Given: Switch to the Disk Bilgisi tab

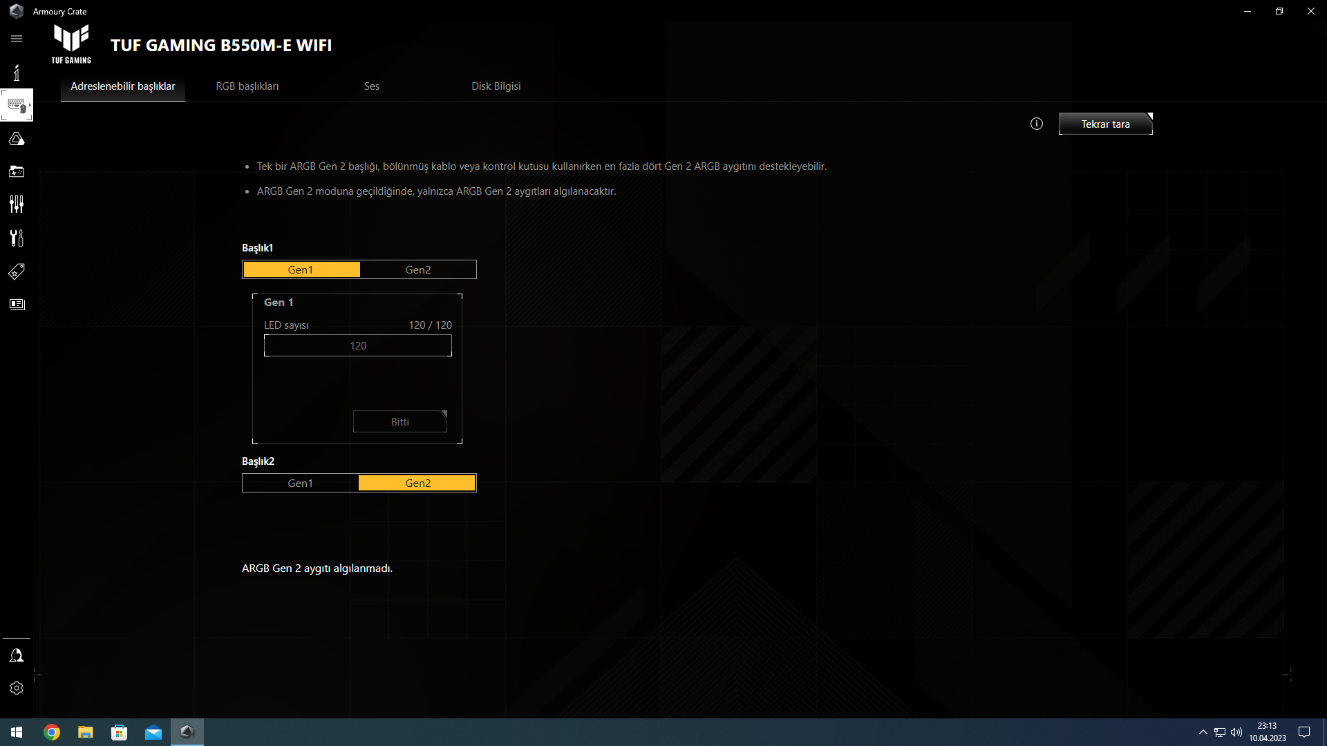Looking at the screenshot, I should coord(496,86).
